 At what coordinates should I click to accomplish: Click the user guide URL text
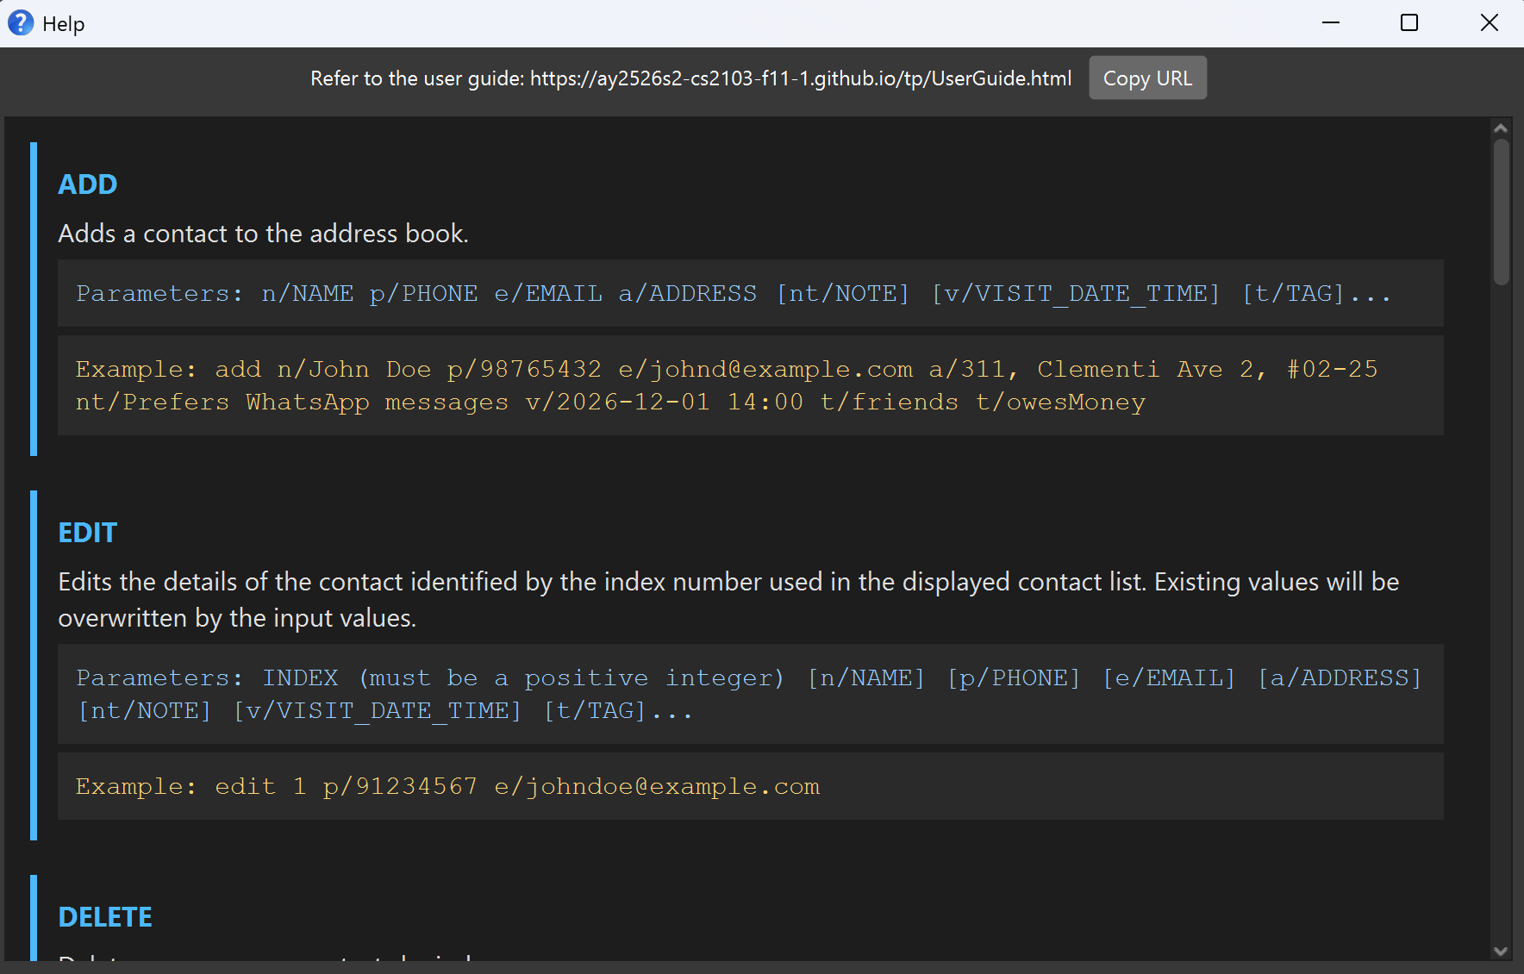pyautogui.click(x=800, y=78)
